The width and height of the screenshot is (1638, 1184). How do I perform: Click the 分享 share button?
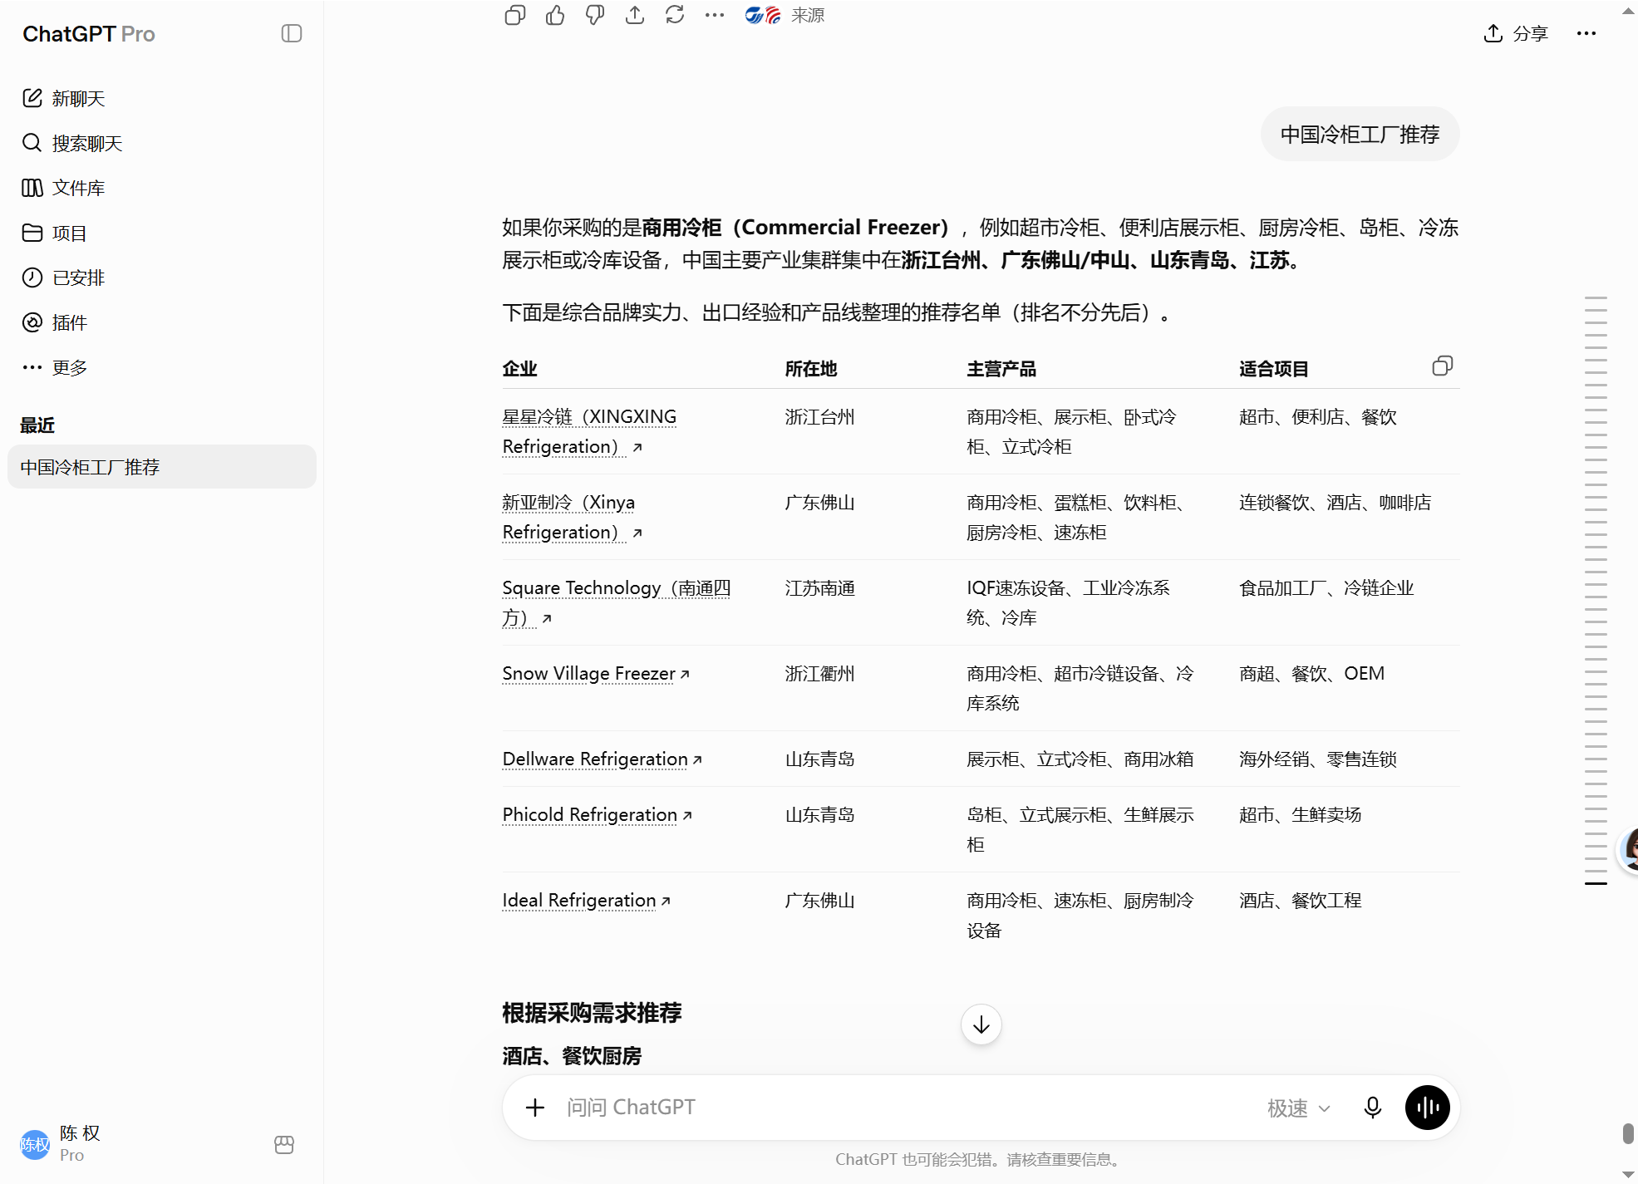click(1517, 33)
